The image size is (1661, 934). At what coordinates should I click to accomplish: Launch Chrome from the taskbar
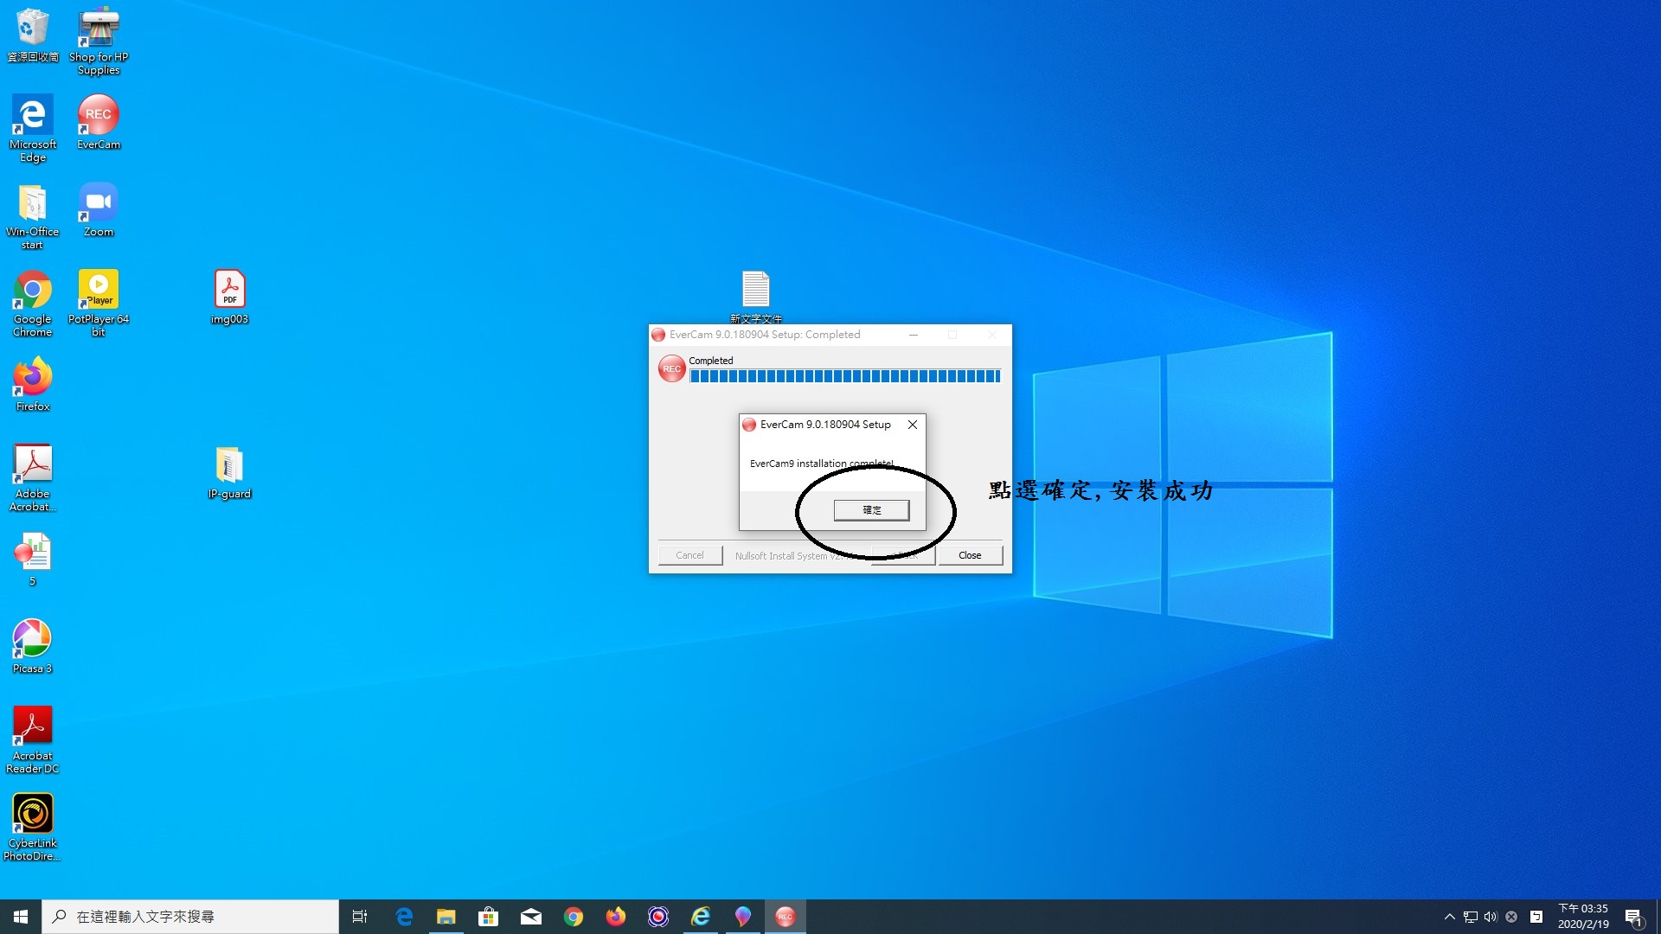(x=574, y=917)
